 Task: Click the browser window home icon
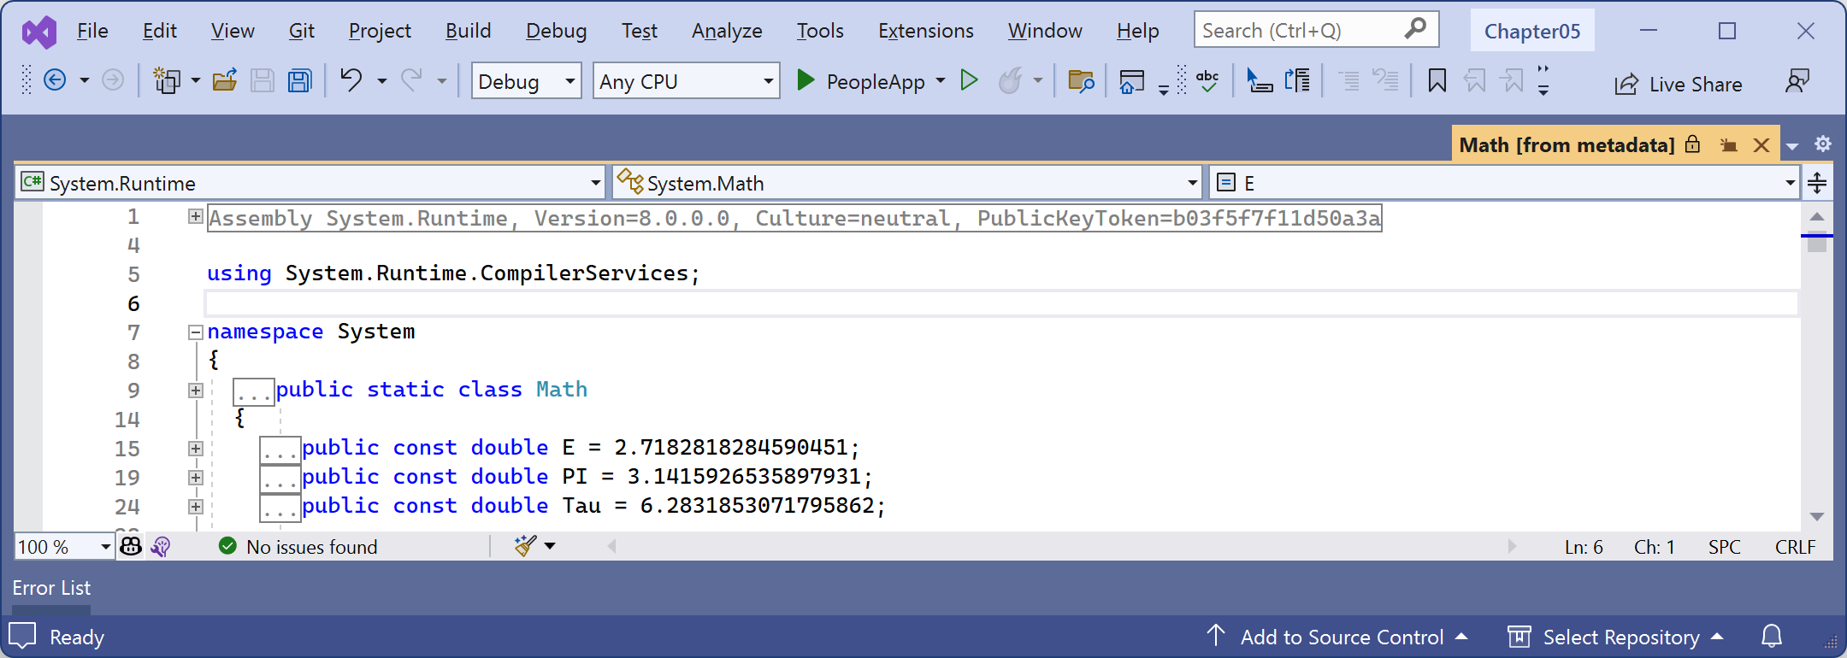click(1131, 82)
